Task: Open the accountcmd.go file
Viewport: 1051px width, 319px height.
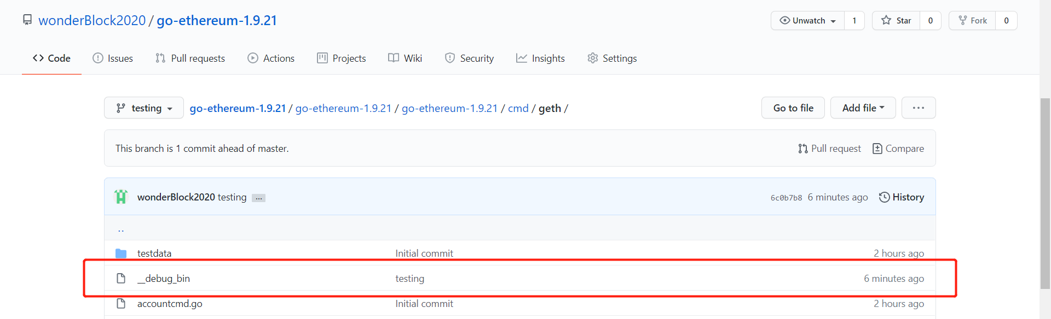Action: [x=170, y=304]
